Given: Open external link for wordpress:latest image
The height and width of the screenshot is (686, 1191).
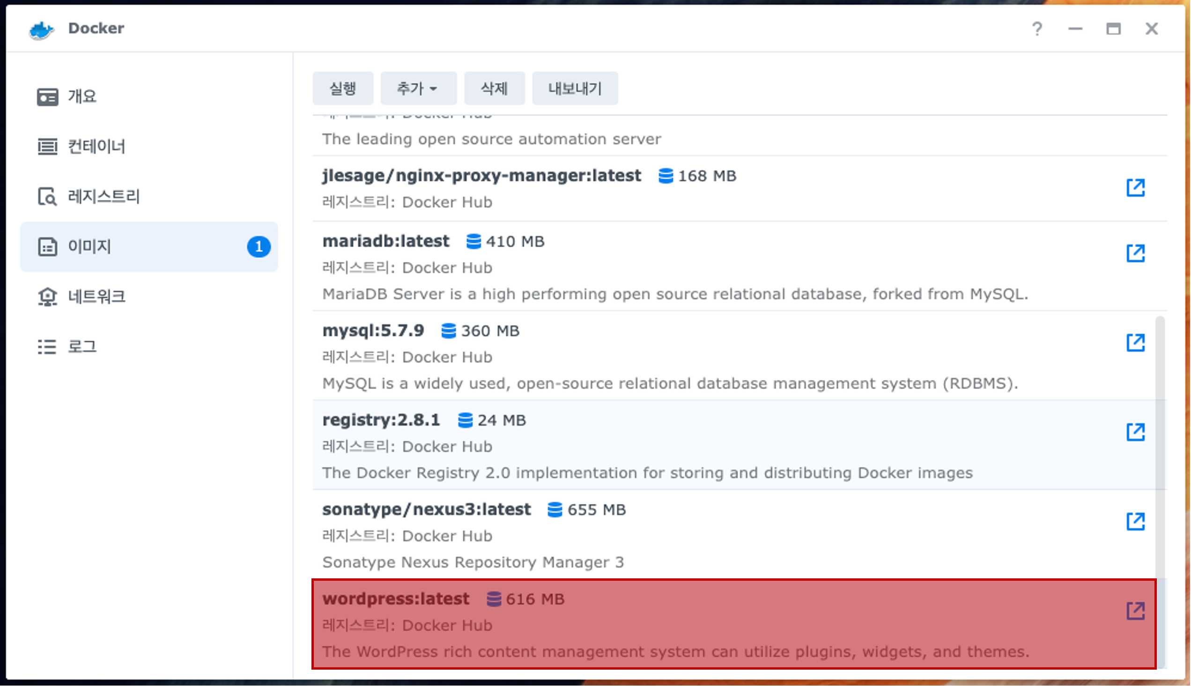Looking at the screenshot, I should click(x=1135, y=611).
